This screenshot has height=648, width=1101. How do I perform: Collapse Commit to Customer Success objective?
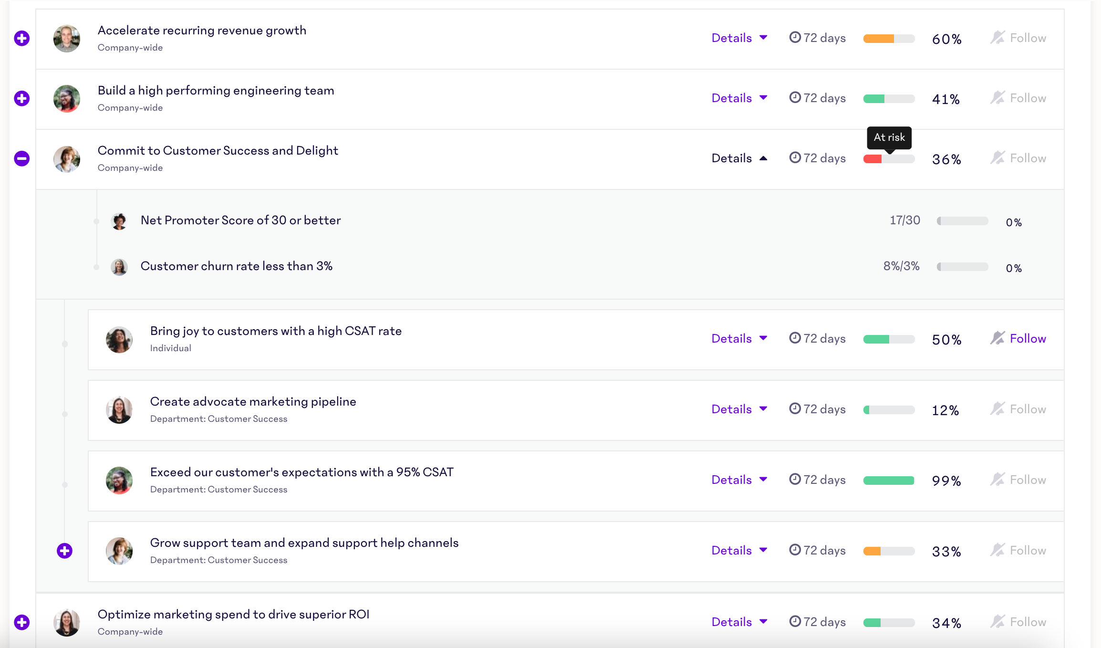[x=22, y=158]
